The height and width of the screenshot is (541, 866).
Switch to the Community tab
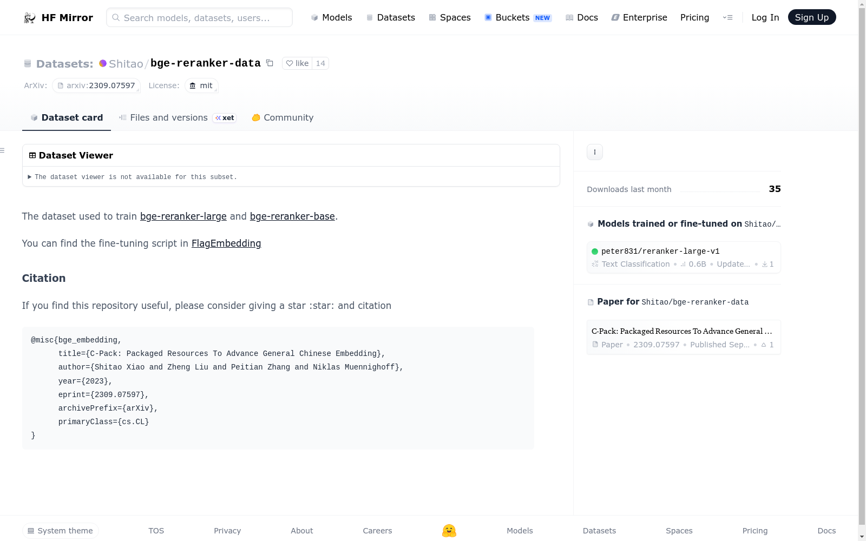click(x=283, y=118)
